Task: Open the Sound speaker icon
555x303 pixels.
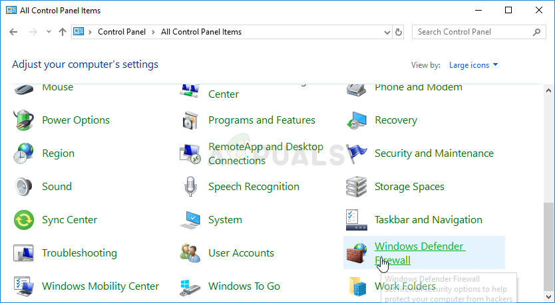Action: tap(24, 187)
